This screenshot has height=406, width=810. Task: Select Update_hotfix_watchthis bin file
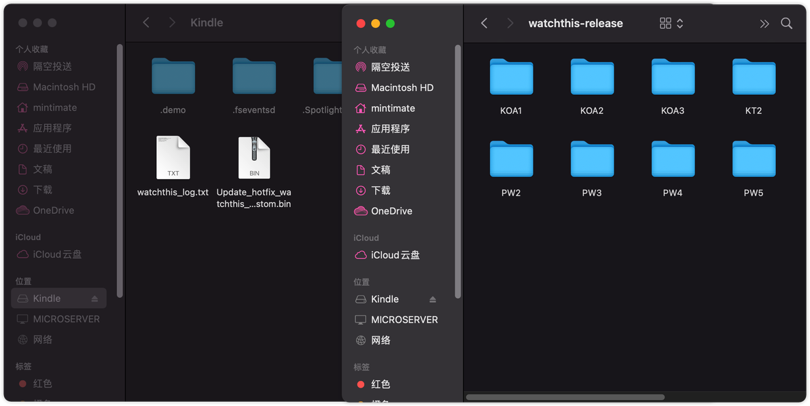coord(254,158)
